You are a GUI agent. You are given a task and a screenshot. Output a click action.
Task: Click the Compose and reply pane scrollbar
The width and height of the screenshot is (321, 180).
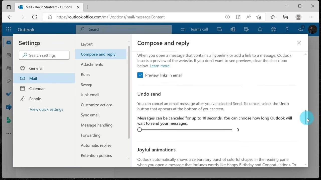coord(305,116)
